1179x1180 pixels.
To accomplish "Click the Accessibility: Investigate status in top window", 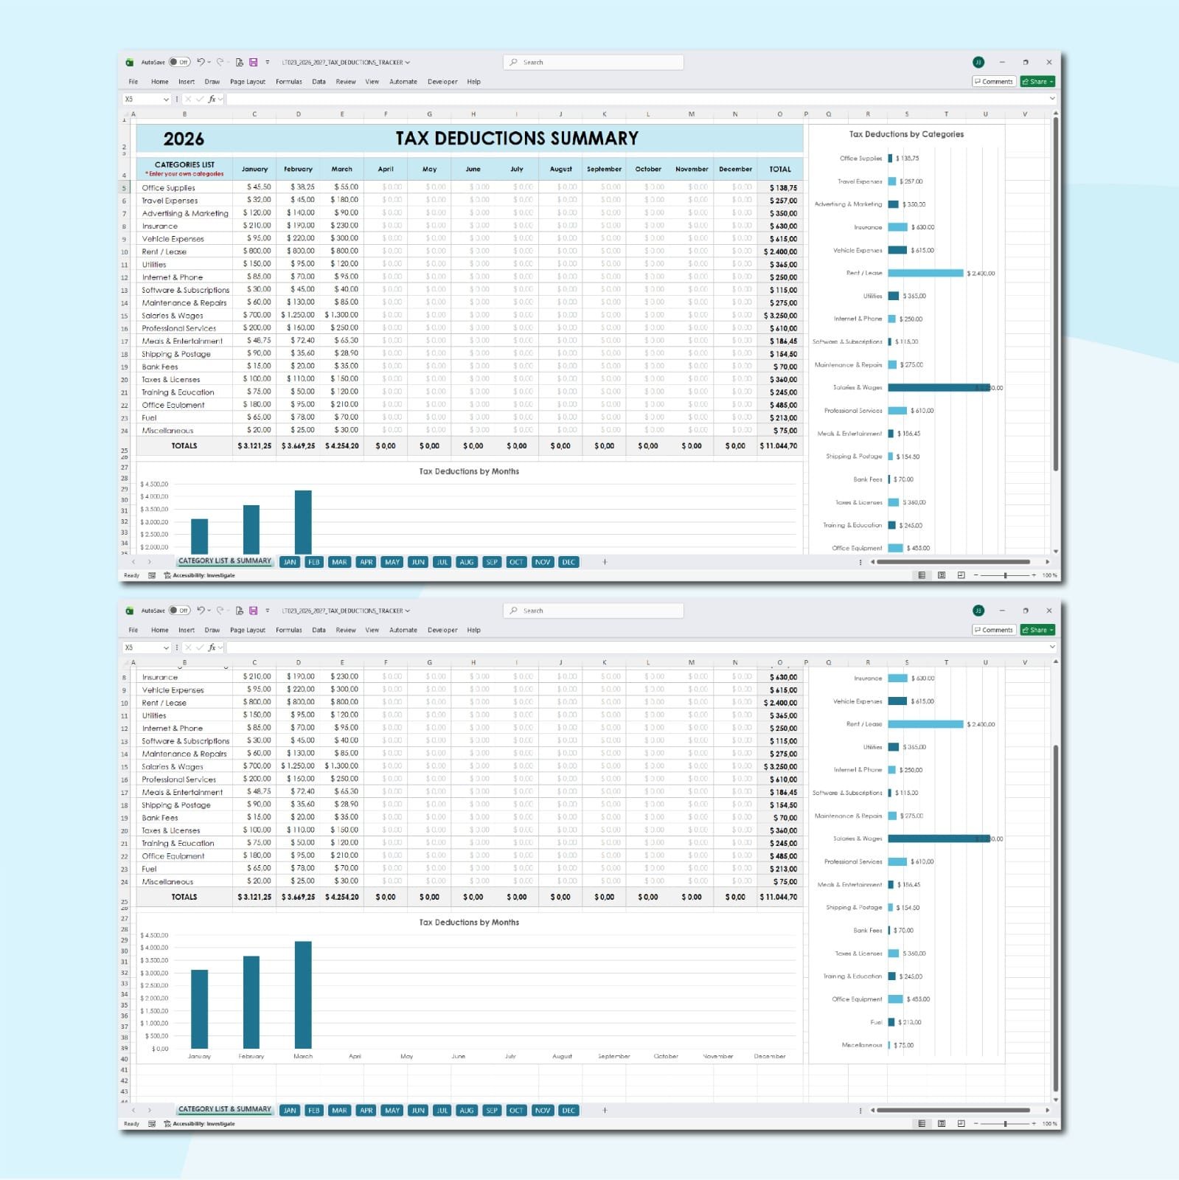I will pos(200,575).
